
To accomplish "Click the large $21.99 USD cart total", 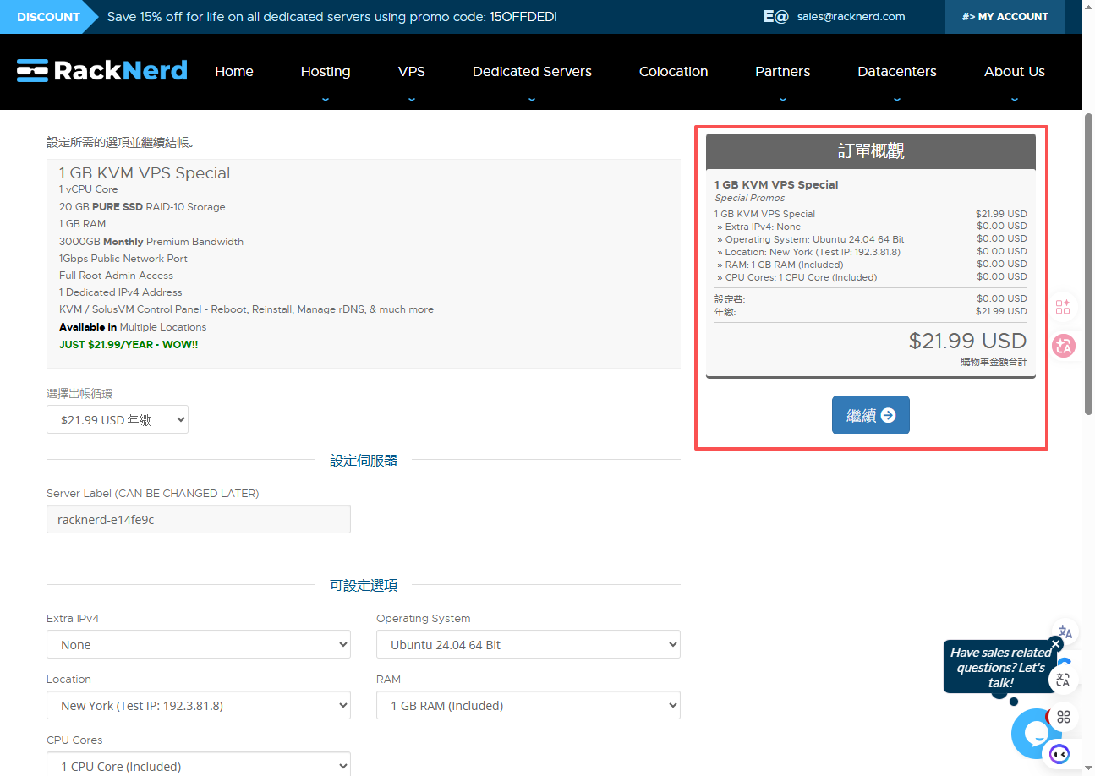I will pos(967,341).
